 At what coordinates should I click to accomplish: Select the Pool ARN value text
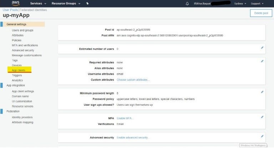tap(170, 36)
